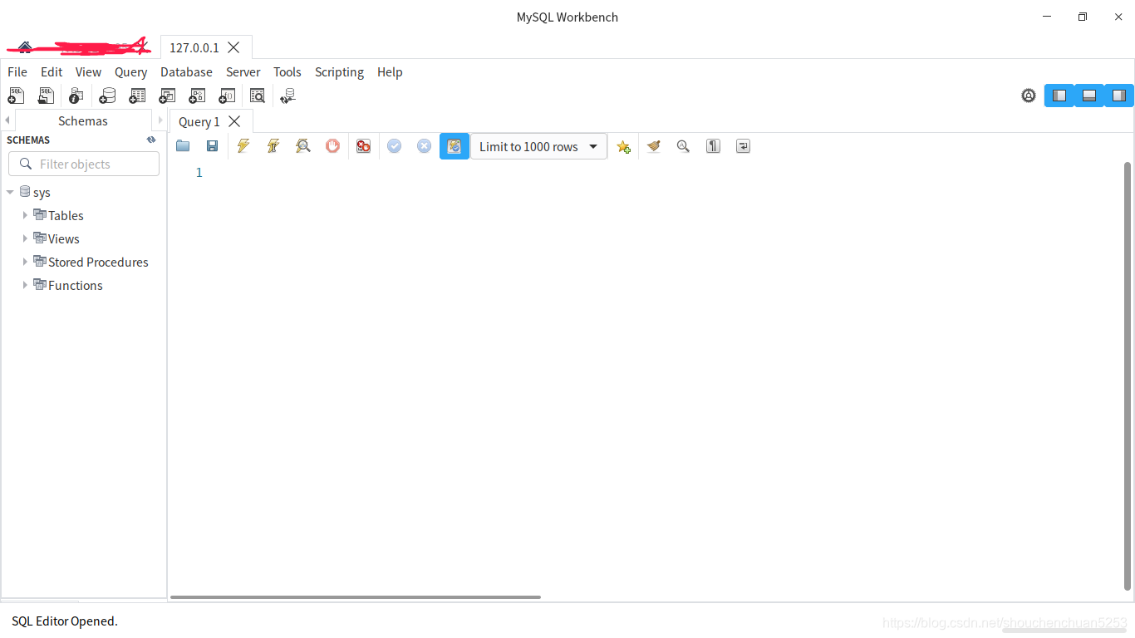Go to home screen tab
The height and width of the screenshot is (638, 1135).
coord(25,47)
